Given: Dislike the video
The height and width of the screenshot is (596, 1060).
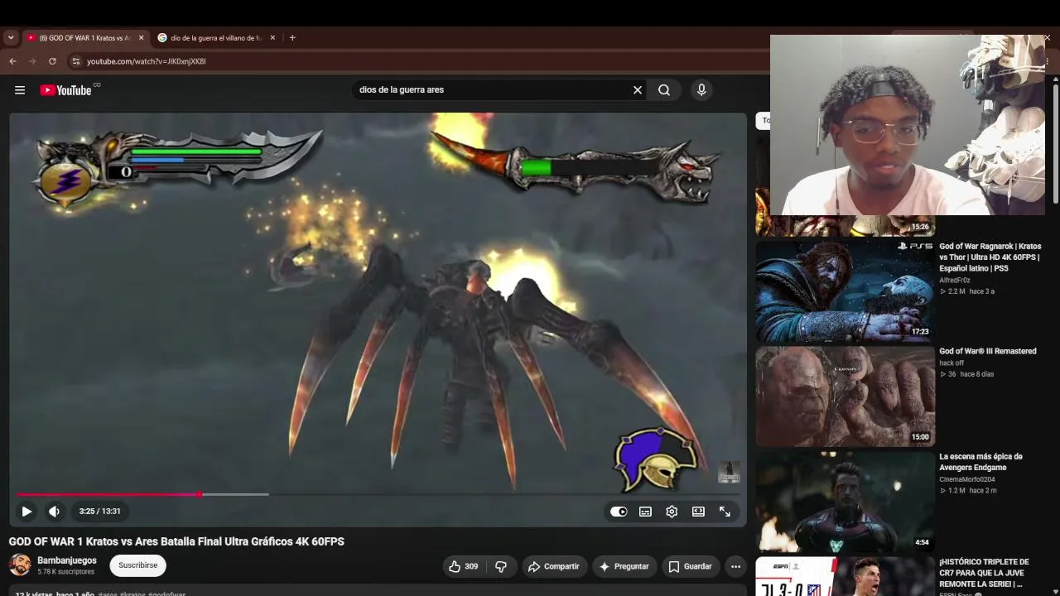Looking at the screenshot, I should (501, 566).
